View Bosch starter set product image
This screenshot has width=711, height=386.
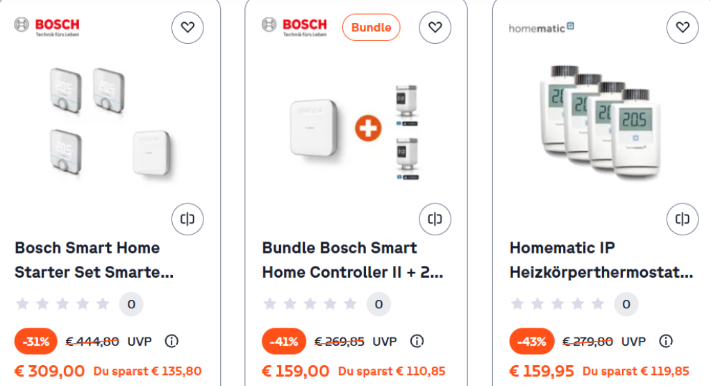pos(110,121)
